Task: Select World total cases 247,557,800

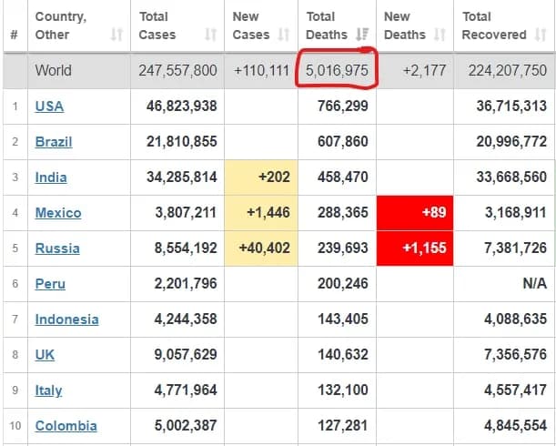Action: [x=177, y=70]
